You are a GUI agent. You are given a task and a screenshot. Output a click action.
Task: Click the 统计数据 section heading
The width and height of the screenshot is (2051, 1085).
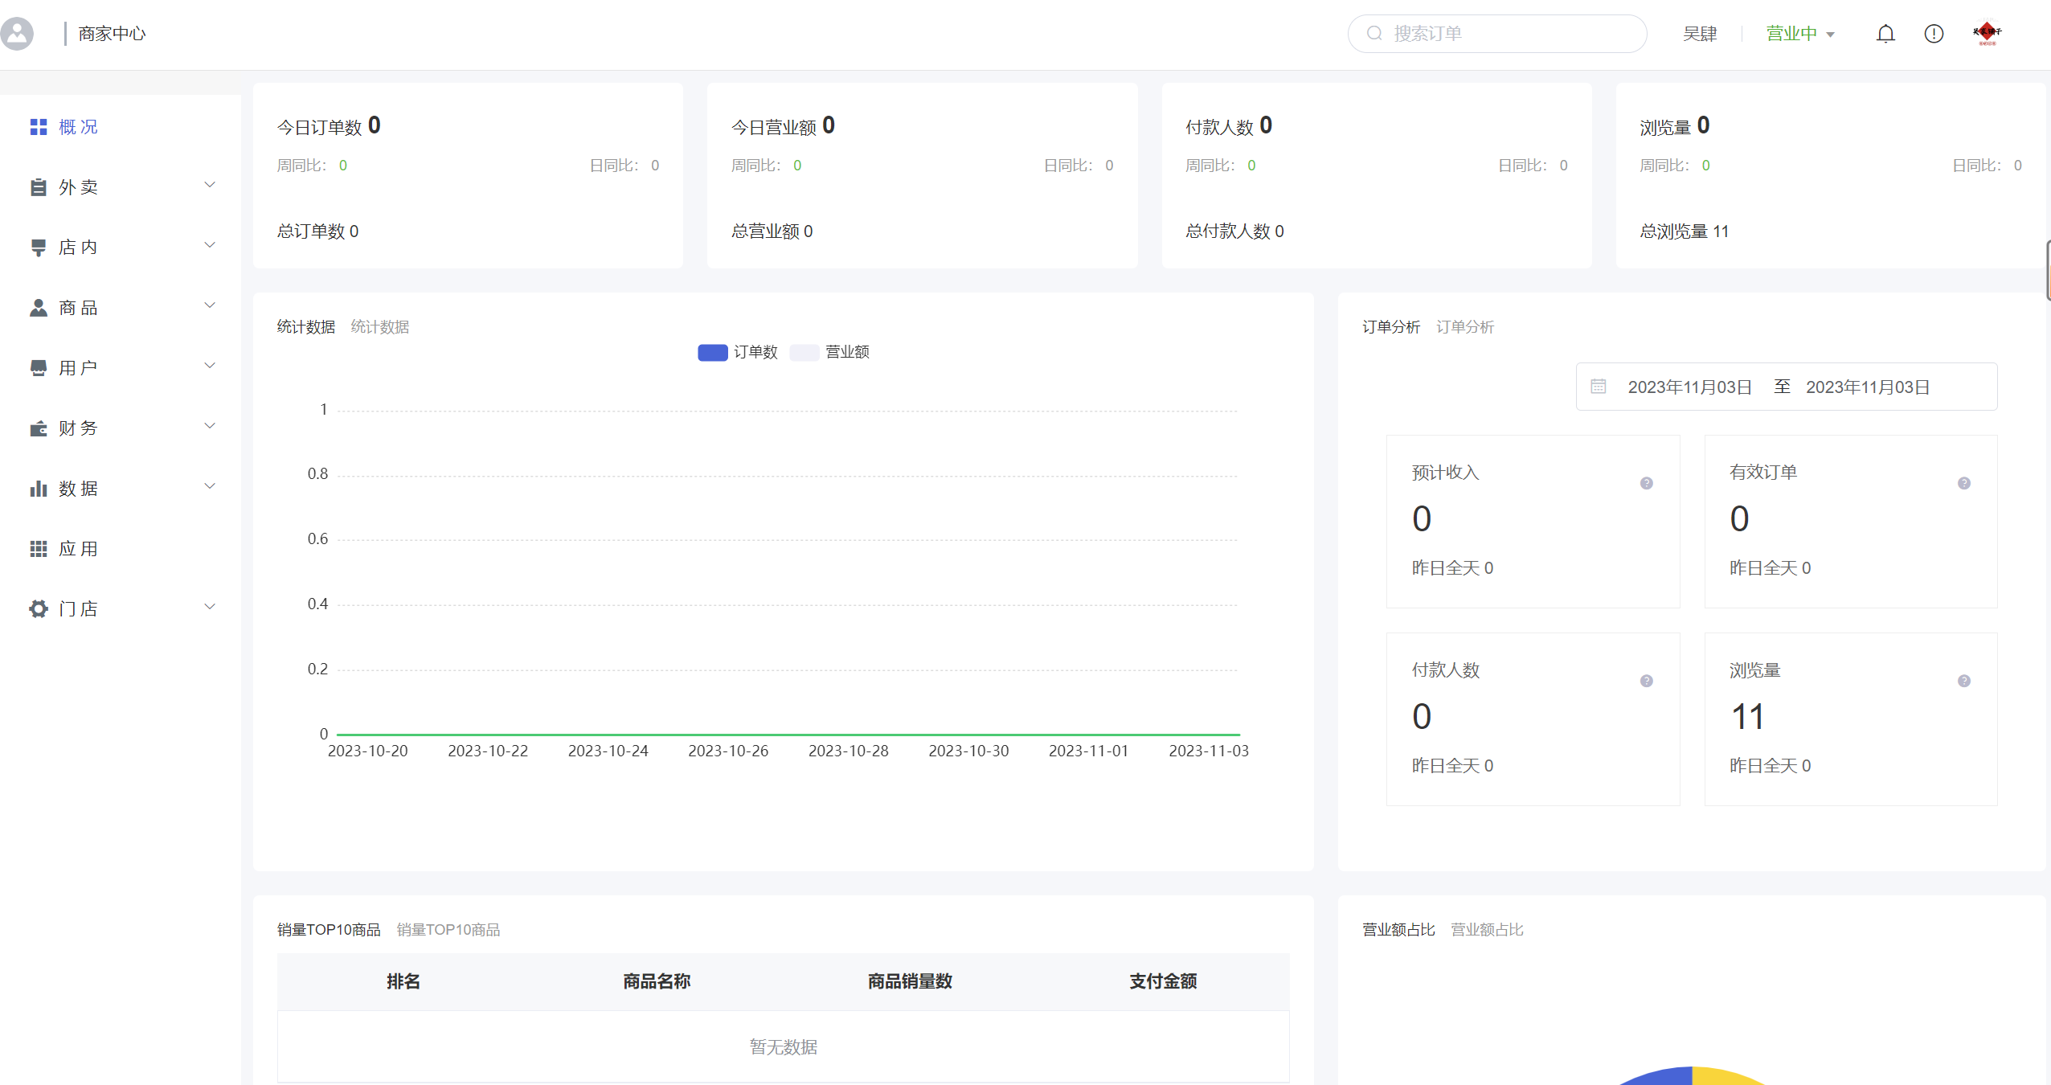pyautogui.click(x=306, y=327)
